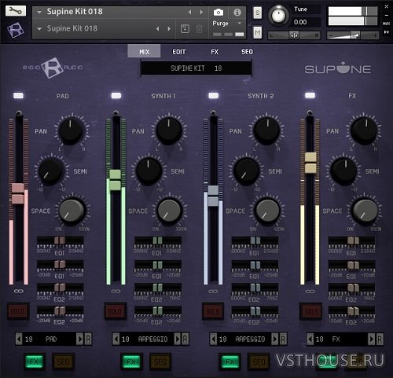Image resolution: width=393 pixels, height=378 pixels.
Task: Solo the PAD channel
Action: click(18, 311)
